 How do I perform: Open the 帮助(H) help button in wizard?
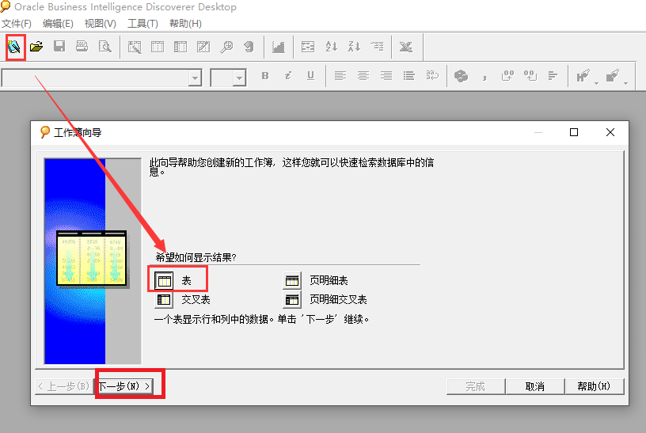coord(594,386)
